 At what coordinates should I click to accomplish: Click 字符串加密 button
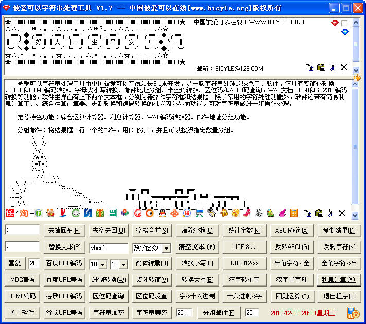(x=108, y=313)
